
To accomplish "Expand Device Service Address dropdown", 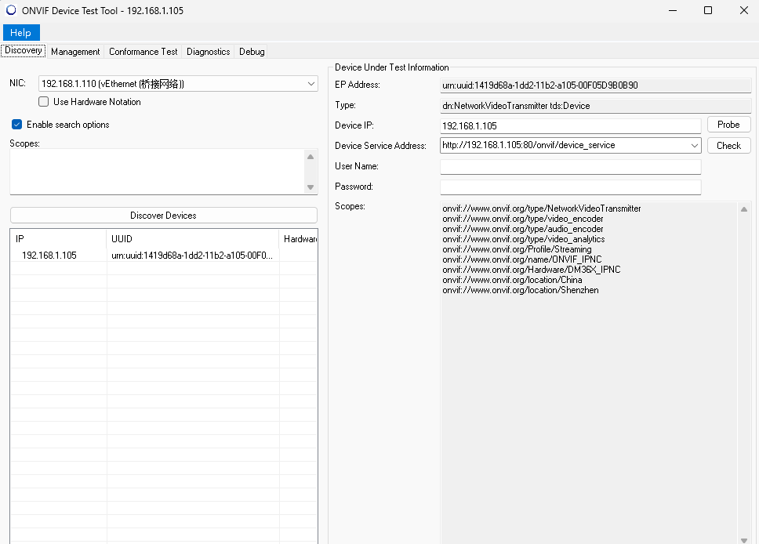I will [x=694, y=146].
